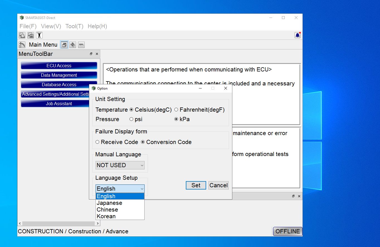This screenshot has width=380, height=247.
Task: Click the overlapping windows icon beside Main Menu
Action: (64, 45)
